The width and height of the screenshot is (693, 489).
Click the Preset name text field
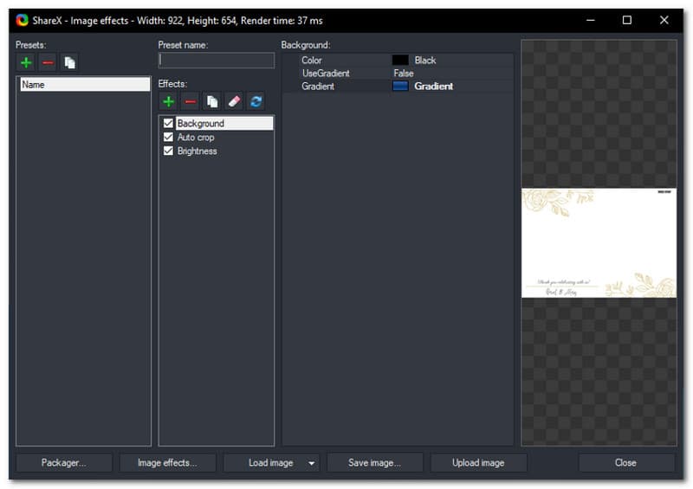217,61
